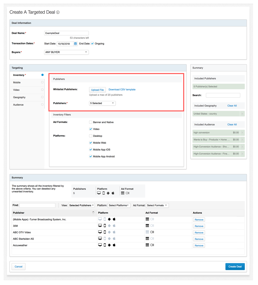Open the Start Date calendar picker
258x285 pixels.
coord(75,44)
